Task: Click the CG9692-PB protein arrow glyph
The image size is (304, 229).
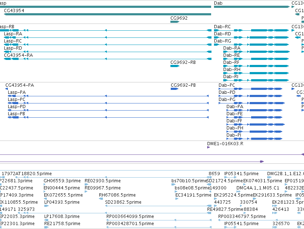Action: pyautogui.click(x=174, y=89)
